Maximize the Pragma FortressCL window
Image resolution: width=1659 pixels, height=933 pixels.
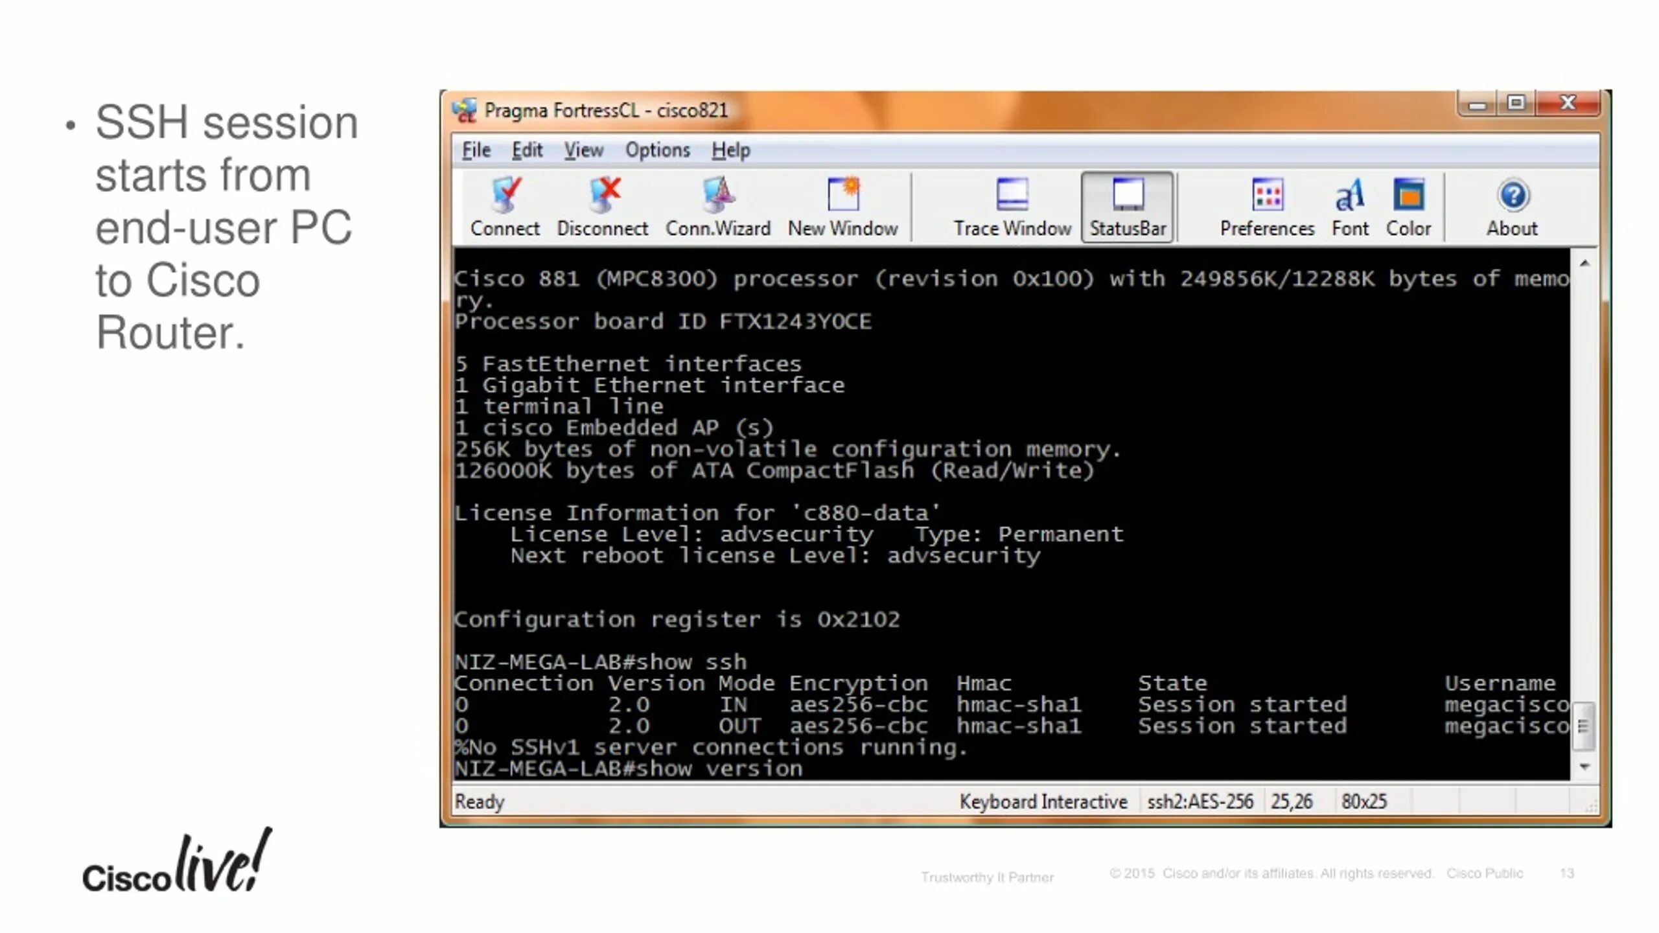point(1516,104)
